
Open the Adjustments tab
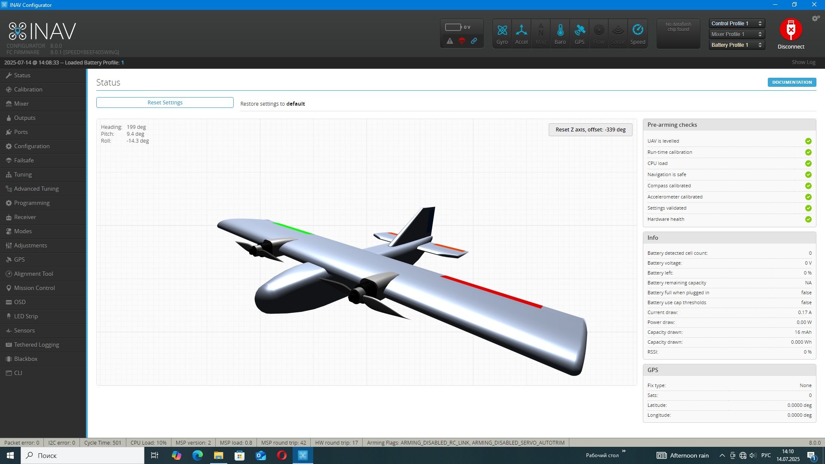(43, 245)
